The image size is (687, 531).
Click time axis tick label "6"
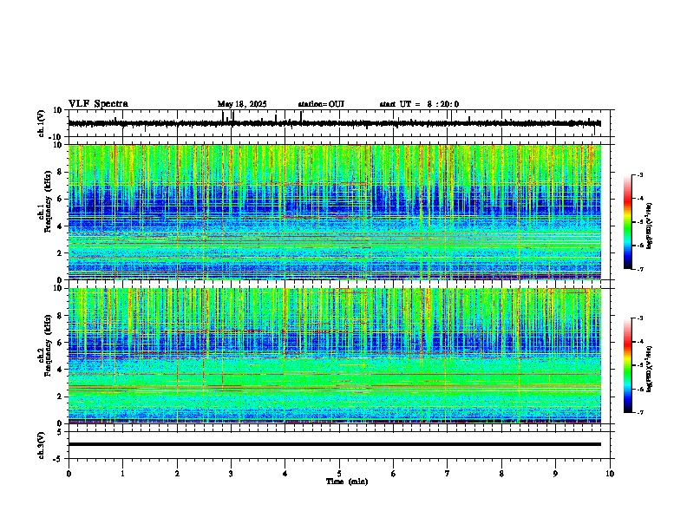click(x=394, y=474)
